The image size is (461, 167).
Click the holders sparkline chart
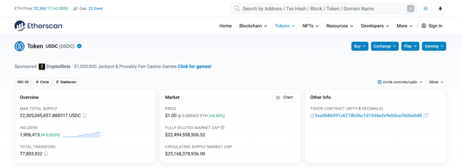[82, 135]
